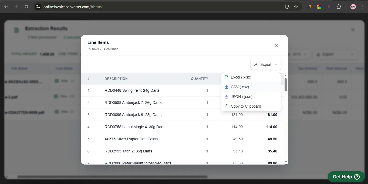Click the orange-blue round extension icon
368x184 pixels.
click(309, 7)
